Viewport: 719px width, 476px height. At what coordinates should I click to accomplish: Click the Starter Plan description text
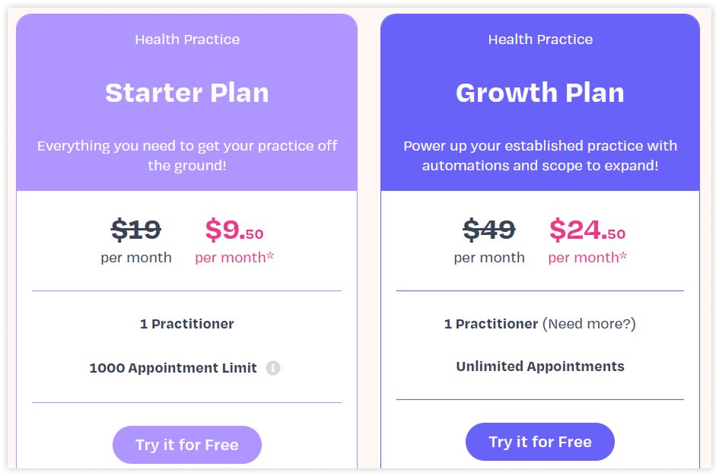187,154
